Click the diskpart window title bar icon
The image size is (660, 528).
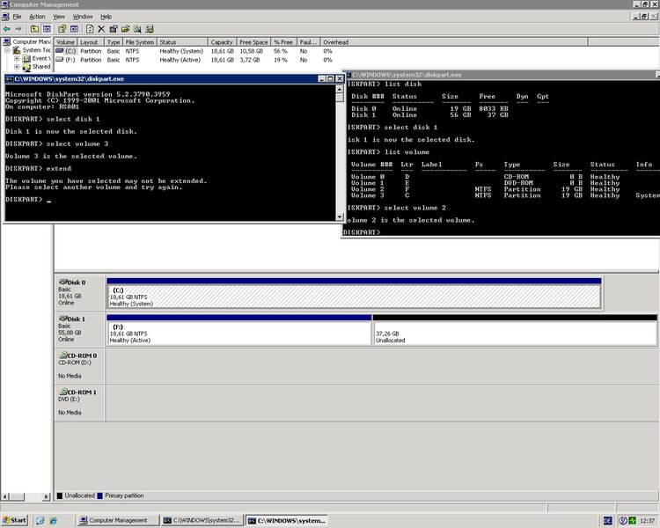pos(10,78)
